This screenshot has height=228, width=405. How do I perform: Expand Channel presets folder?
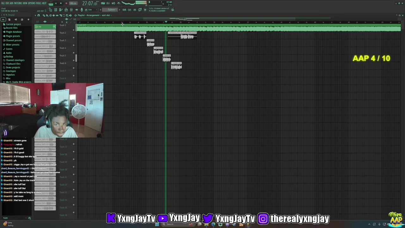14,40
